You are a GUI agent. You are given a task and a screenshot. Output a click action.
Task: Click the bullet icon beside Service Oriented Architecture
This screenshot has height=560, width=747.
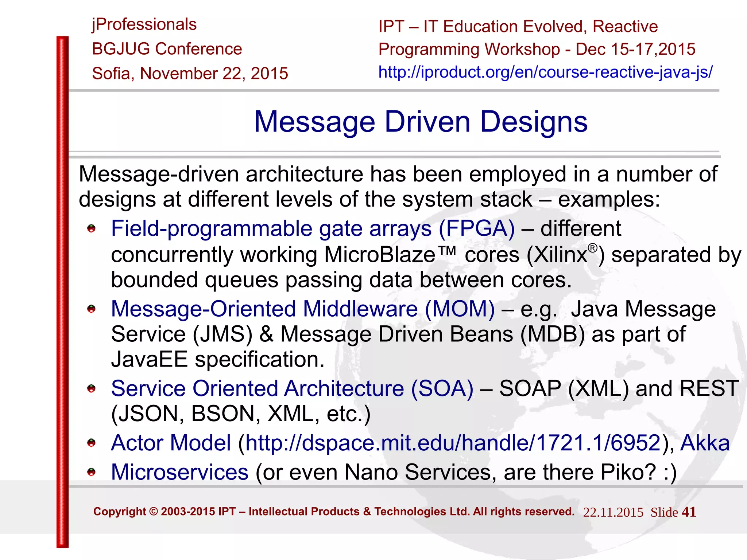(91, 388)
